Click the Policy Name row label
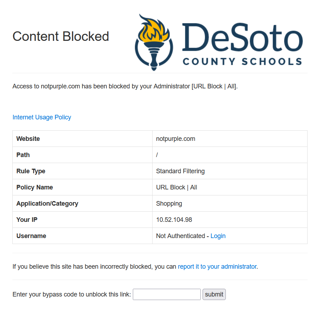This screenshot has height=312, width=316. tap(35, 187)
